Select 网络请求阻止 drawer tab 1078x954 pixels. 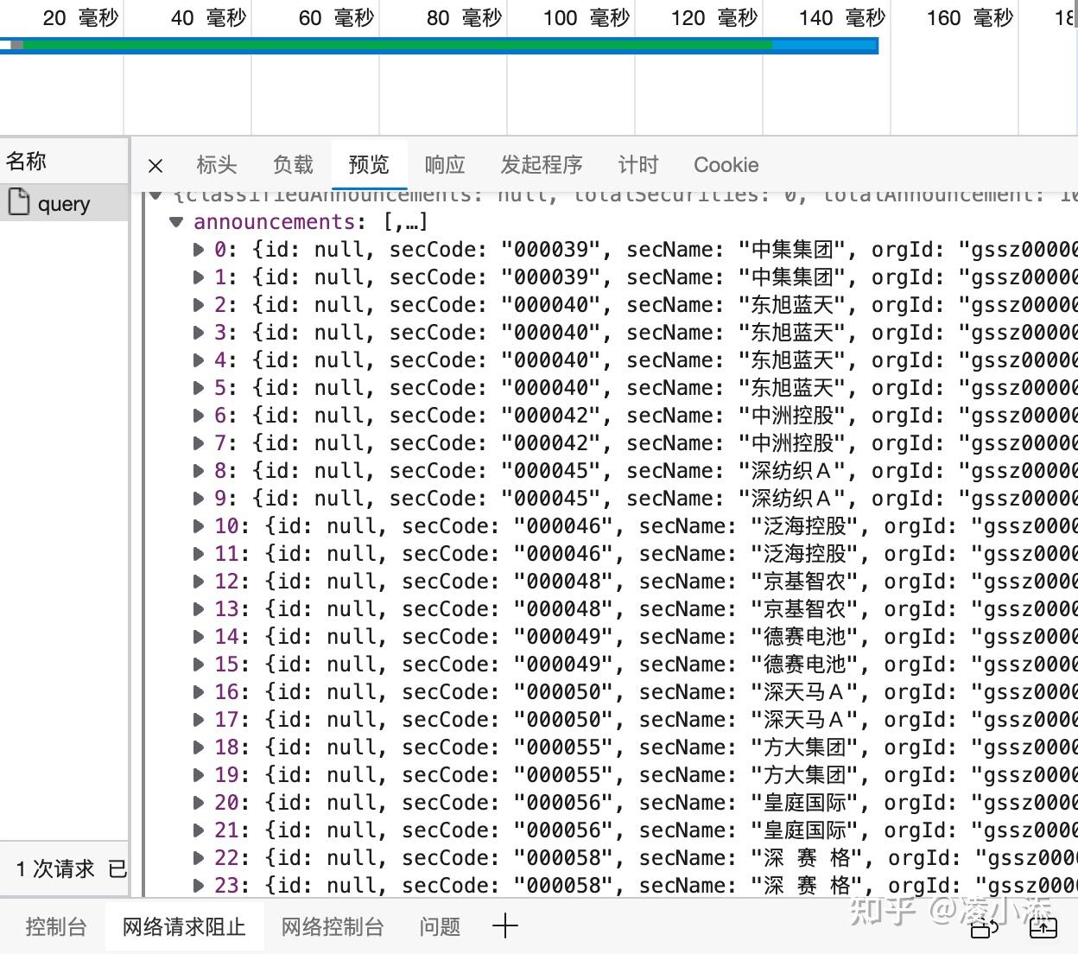[184, 927]
